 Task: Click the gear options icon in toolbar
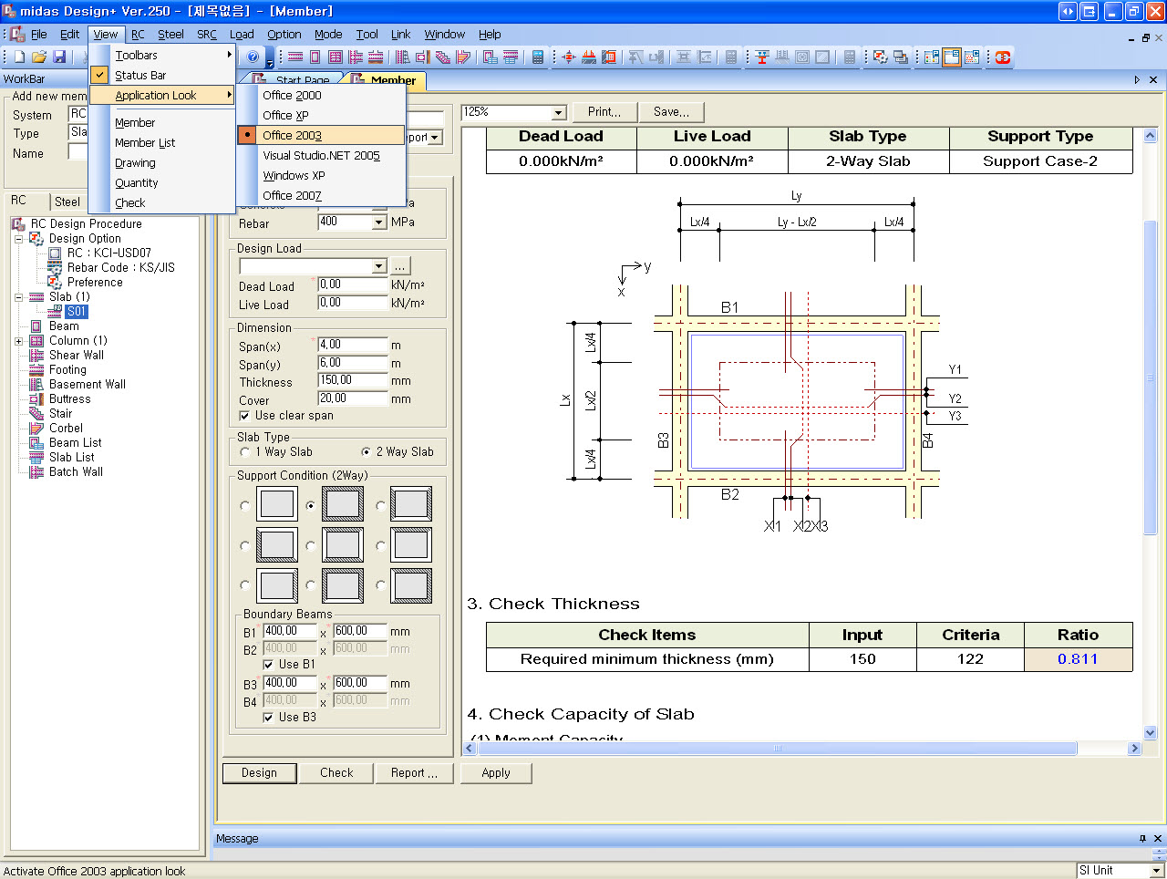click(x=880, y=57)
